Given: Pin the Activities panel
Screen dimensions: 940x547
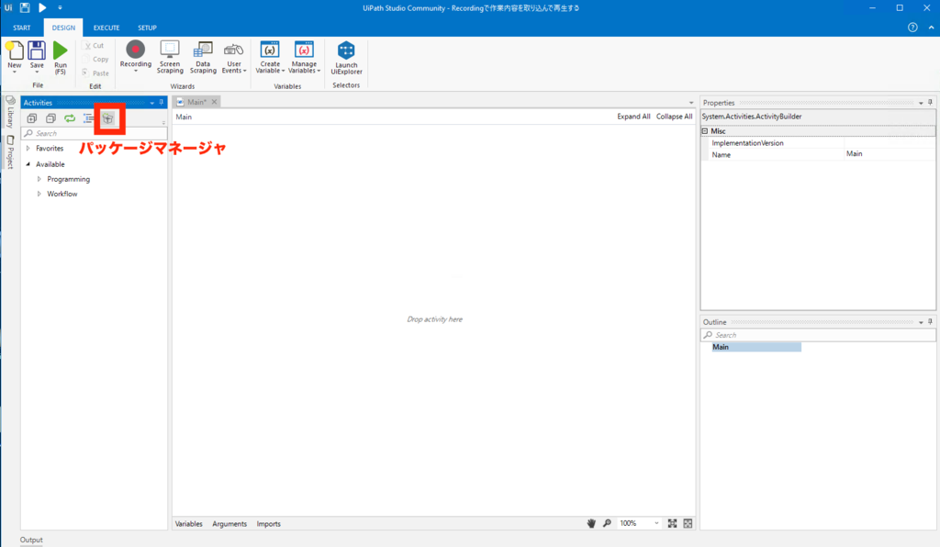Looking at the screenshot, I should click(162, 103).
